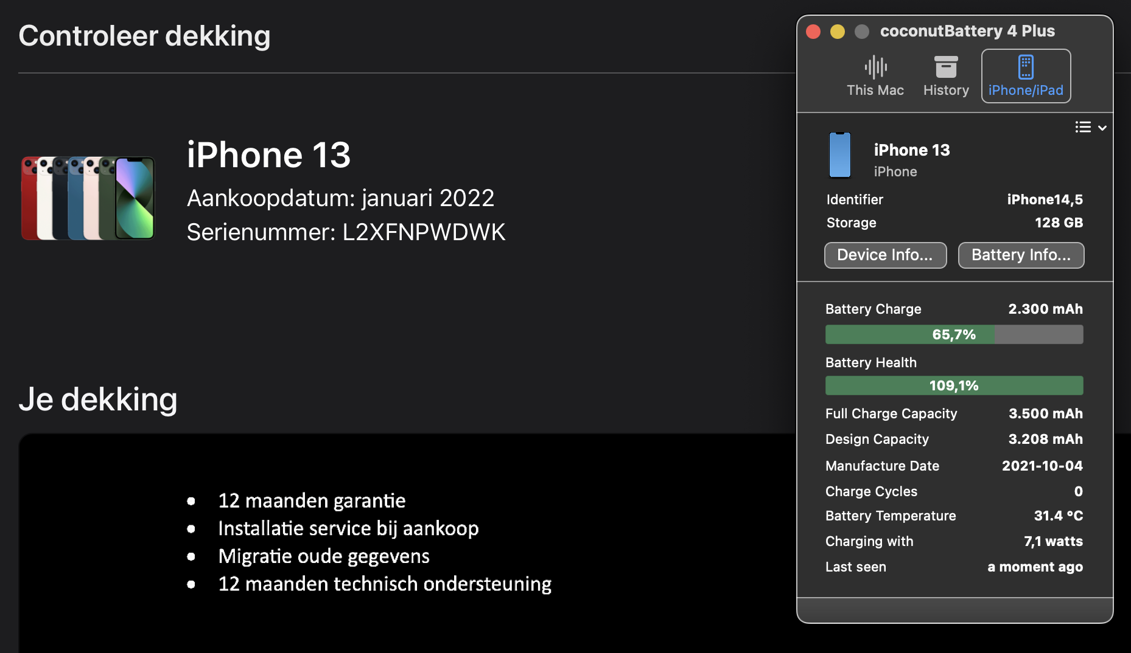Click the 'Je dekking' heading
The height and width of the screenshot is (653, 1131).
point(98,399)
